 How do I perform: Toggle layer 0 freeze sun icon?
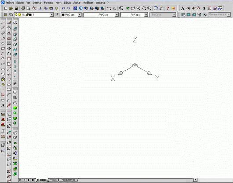tap(19, 15)
